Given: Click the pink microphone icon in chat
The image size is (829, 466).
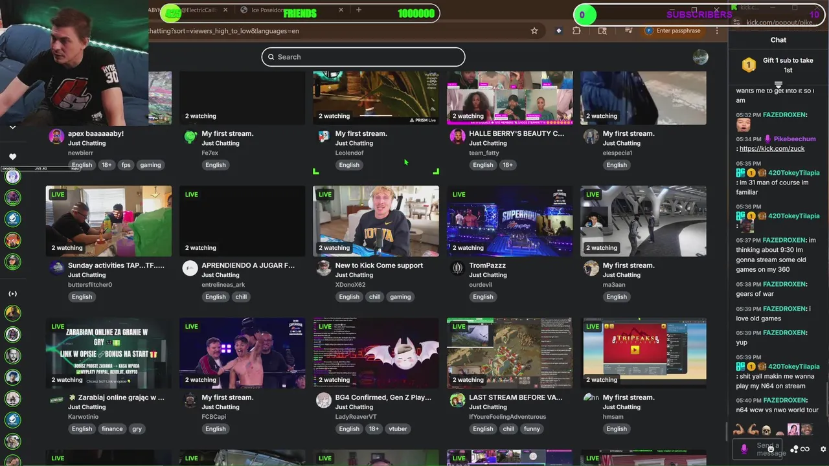Looking at the screenshot, I should pyautogui.click(x=744, y=449).
